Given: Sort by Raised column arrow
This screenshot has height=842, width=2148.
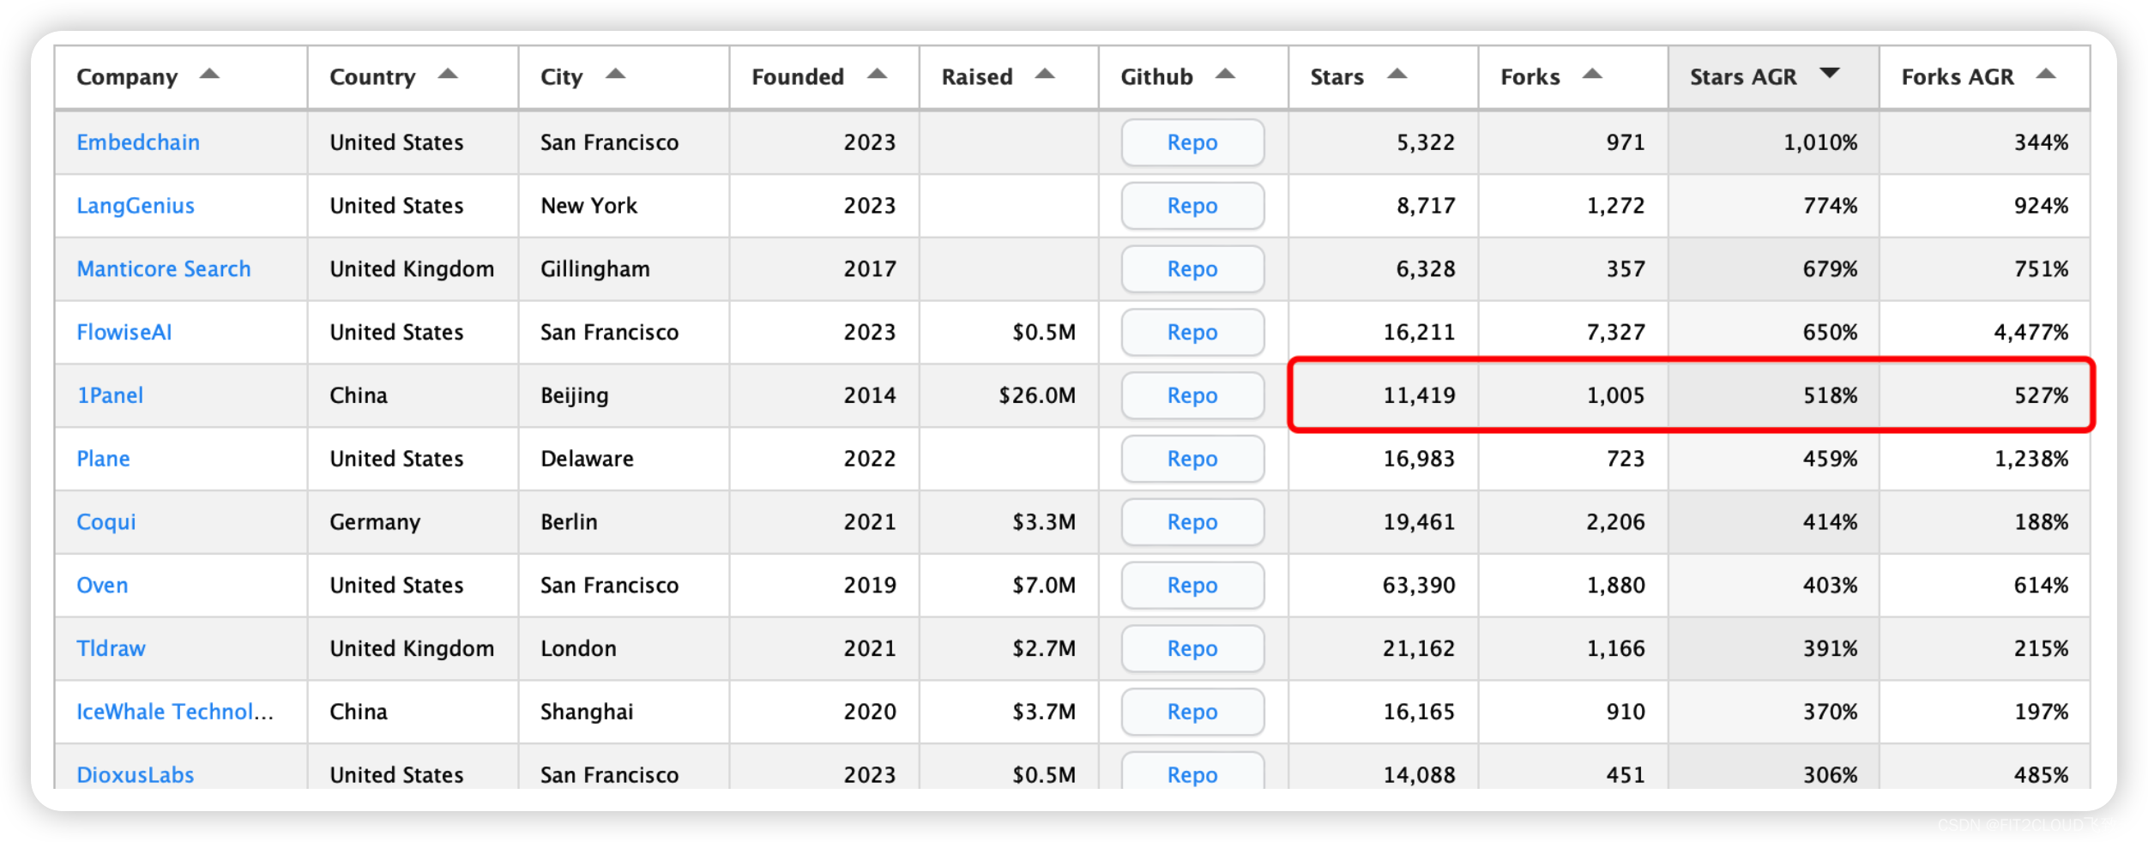Looking at the screenshot, I should [1044, 75].
